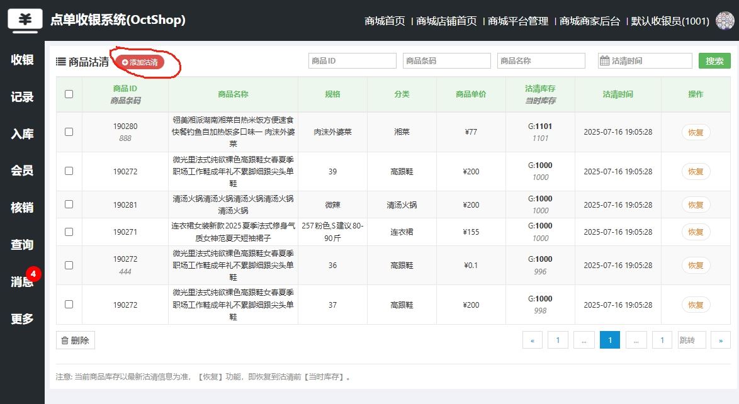Click the 分类 column header
The height and width of the screenshot is (404, 739).
(402, 94)
